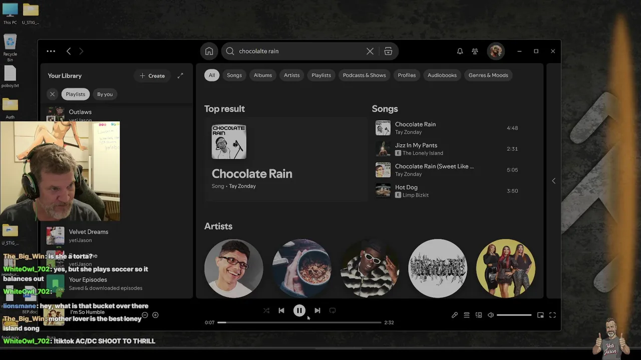Click the Your Library heading
This screenshot has width=641, height=360.
click(65, 75)
